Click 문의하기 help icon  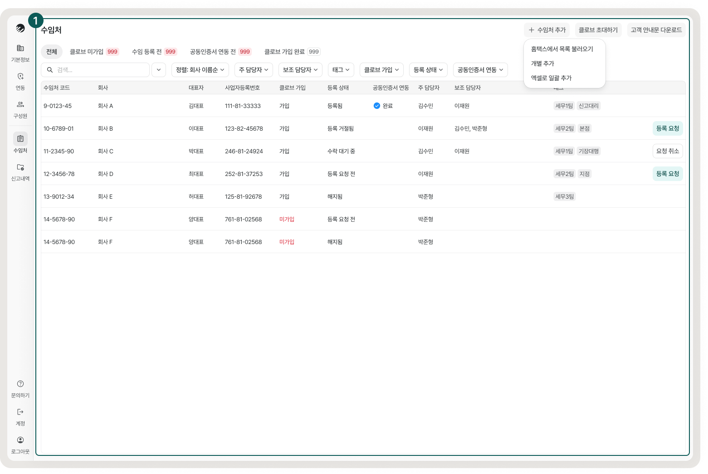coord(20,384)
